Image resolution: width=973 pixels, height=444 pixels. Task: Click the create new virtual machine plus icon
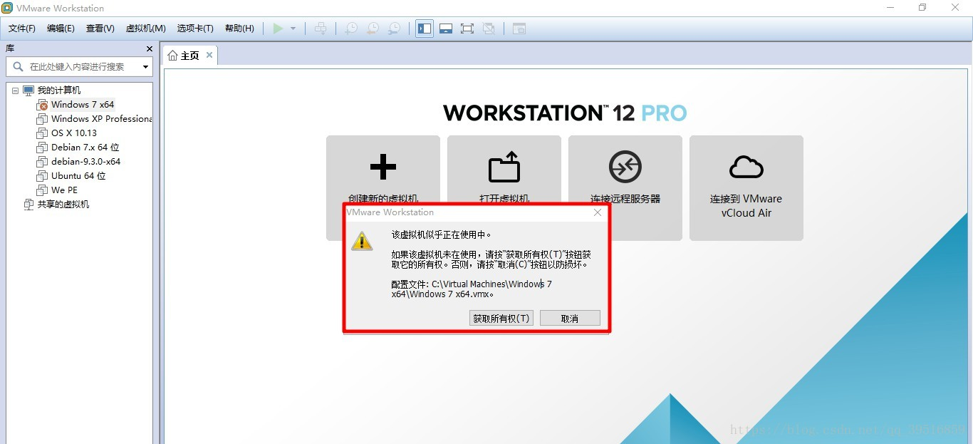point(383,167)
